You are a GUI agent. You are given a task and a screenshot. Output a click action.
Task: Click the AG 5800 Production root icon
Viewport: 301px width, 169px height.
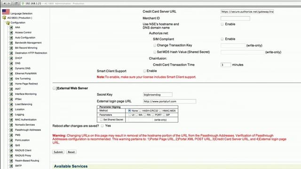[4, 18]
